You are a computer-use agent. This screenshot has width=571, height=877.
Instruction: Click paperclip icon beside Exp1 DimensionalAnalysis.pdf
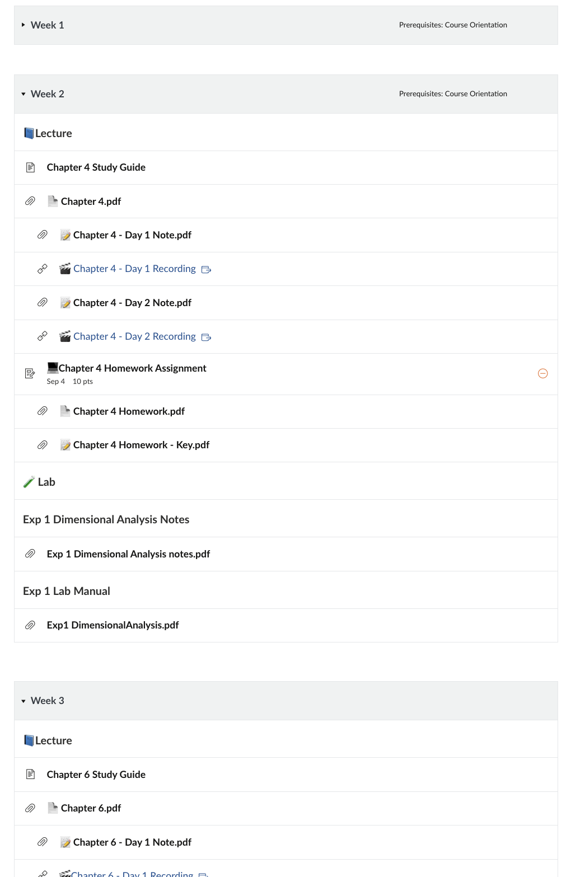(x=30, y=625)
